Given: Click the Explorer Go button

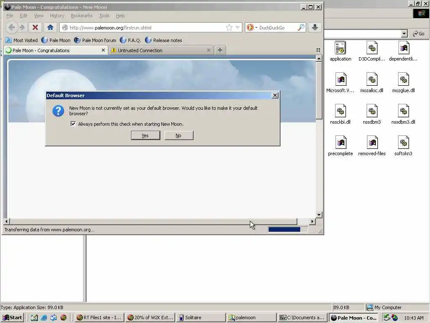Looking at the screenshot, I should (419, 34).
